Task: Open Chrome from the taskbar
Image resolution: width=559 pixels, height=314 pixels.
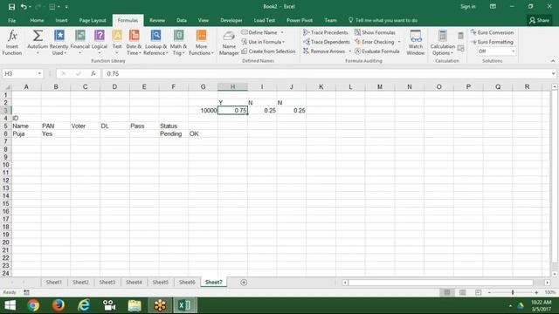Action: (x=33, y=305)
